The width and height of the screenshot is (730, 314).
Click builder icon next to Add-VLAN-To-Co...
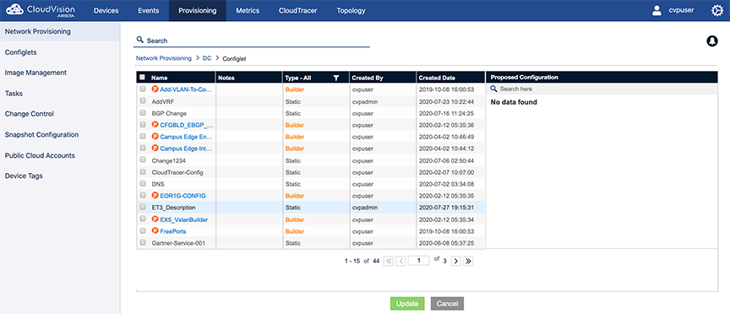pyautogui.click(x=155, y=89)
